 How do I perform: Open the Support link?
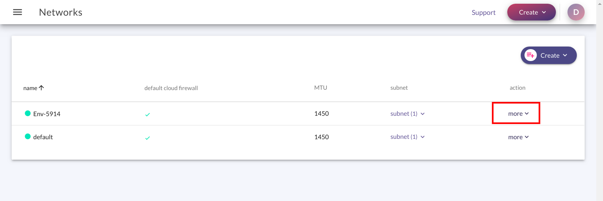(483, 13)
